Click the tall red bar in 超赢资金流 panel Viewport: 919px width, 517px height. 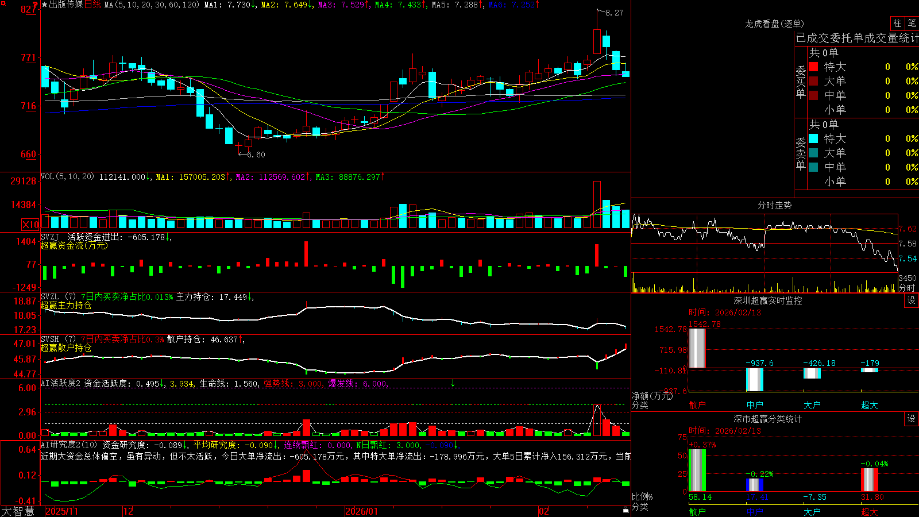[306, 254]
